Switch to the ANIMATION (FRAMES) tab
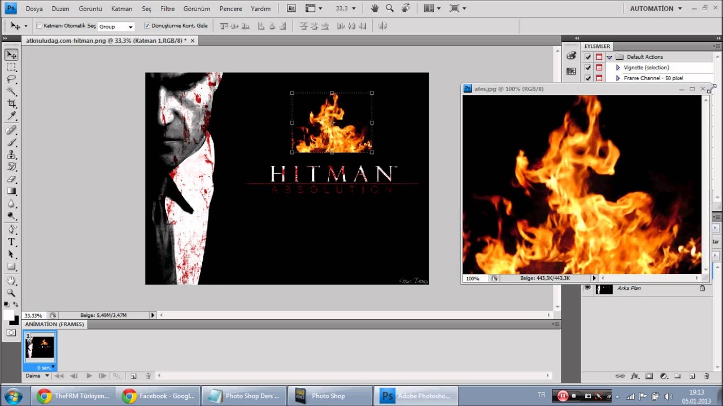This screenshot has width=723, height=406. coord(54,324)
